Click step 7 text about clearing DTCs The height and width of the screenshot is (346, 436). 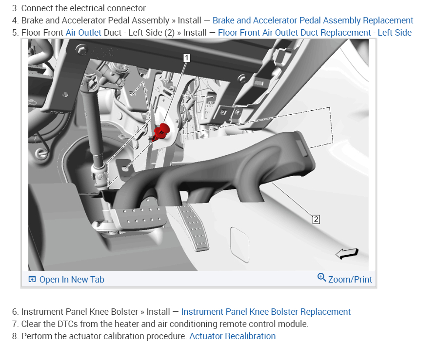coord(165,324)
